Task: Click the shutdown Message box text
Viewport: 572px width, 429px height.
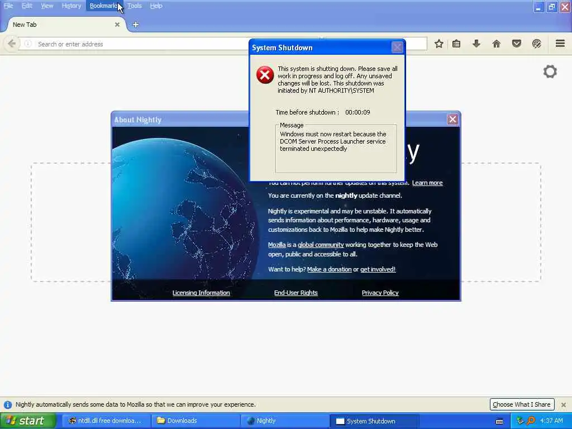Action: [x=333, y=141]
